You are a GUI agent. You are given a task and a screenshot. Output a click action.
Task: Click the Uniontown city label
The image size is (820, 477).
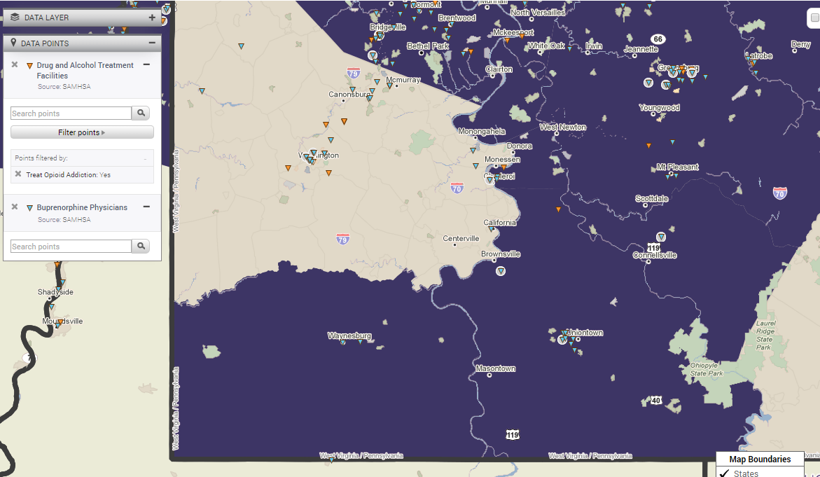tap(585, 333)
